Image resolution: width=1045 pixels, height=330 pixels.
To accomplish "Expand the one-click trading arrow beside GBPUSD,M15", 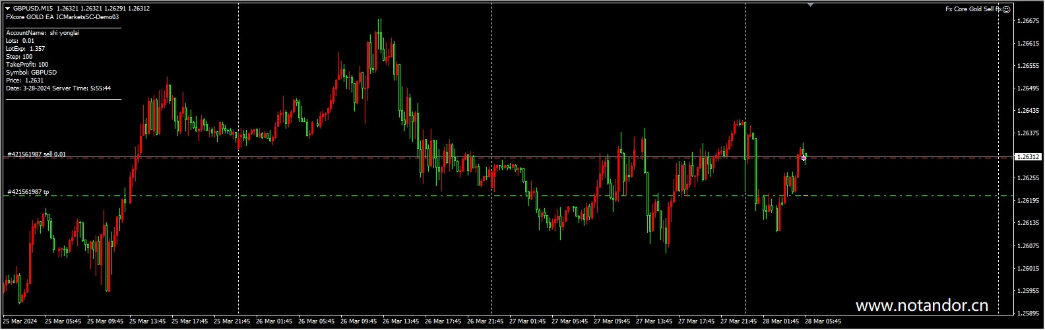I will tap(8, 9).
